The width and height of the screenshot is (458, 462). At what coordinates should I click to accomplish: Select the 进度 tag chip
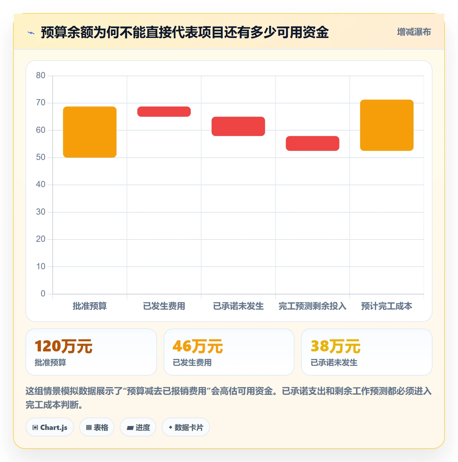click(138, 427)
